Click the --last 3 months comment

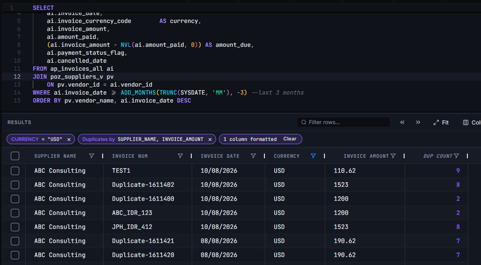point(278,93)
